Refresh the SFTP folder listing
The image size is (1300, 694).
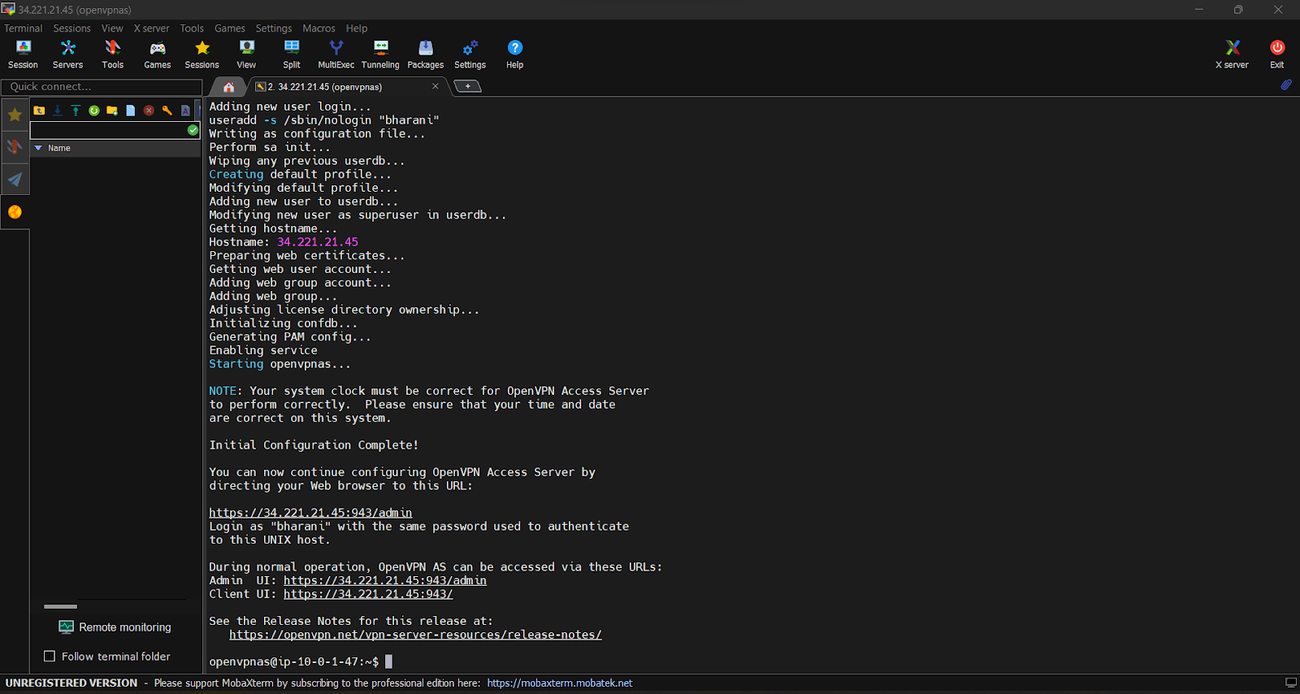(94, 111)
